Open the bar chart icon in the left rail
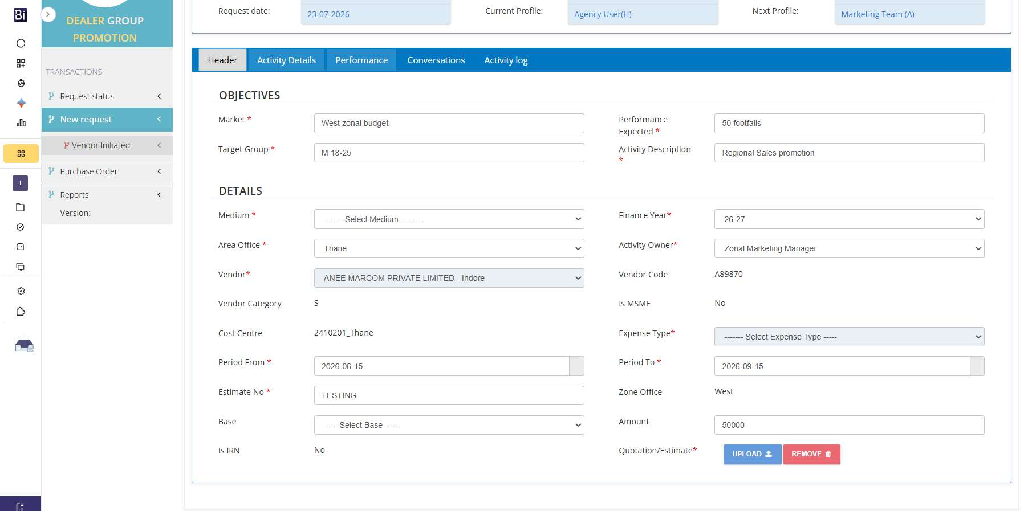The width and height of the screenshot is (1028, 511). [x=21, y=123]
